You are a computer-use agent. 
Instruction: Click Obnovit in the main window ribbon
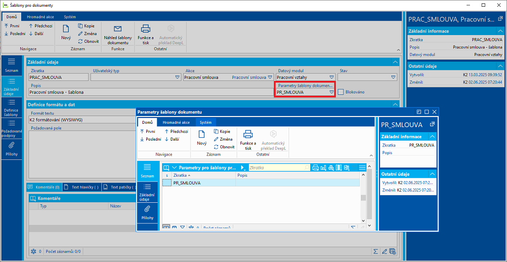(x=89, y=41)
